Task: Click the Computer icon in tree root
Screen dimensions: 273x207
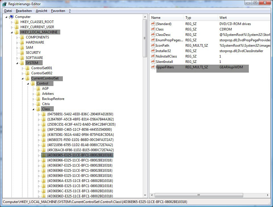Action: pyautogui.click(x=12, y=17)
